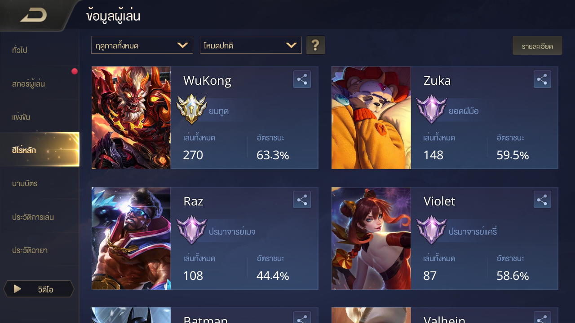Click the back arrow icon at top left
575x323 pixels.
34,15
